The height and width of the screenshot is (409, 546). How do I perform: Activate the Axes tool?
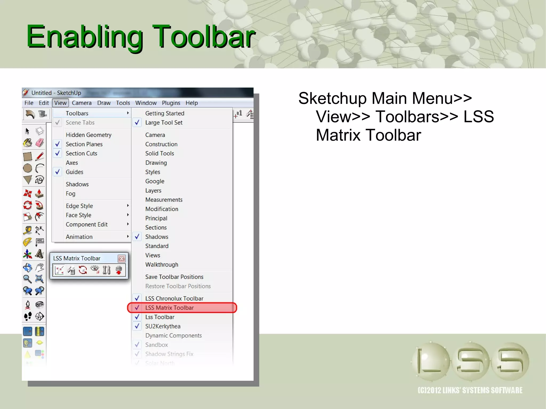(27, 254)
